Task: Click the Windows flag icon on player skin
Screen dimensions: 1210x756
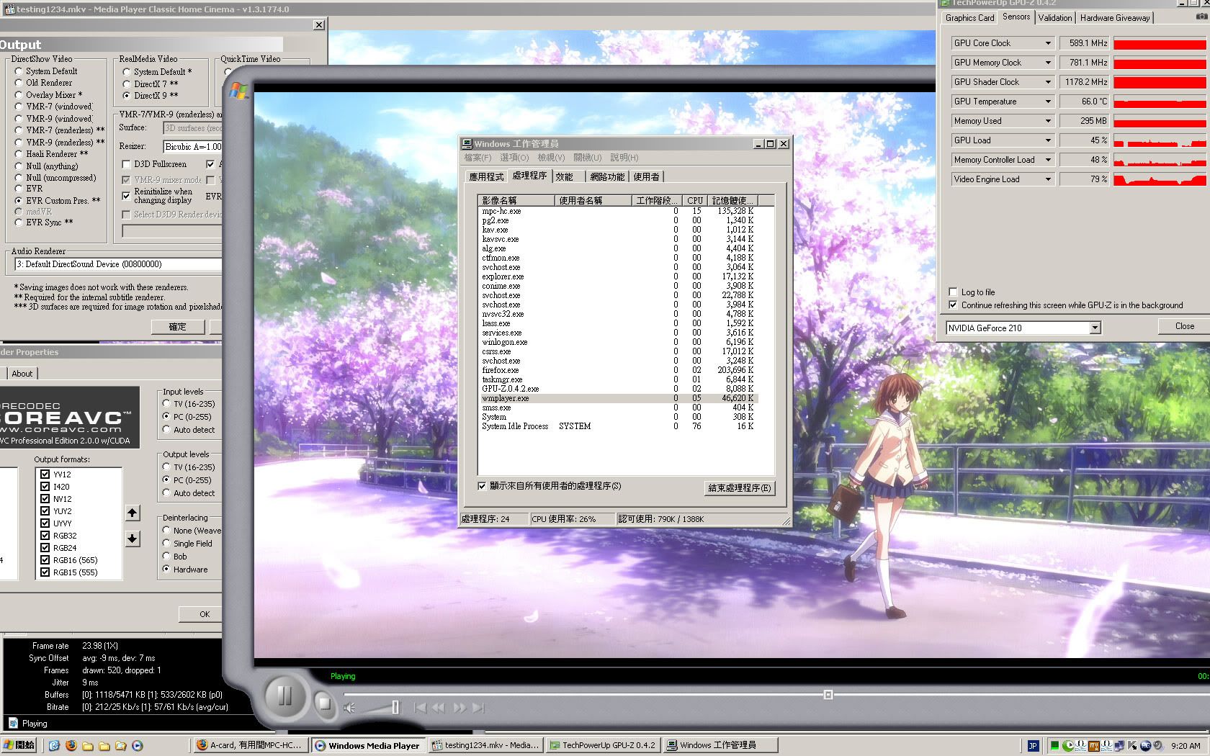Action: pyautogui.click(x=238, y=91)
